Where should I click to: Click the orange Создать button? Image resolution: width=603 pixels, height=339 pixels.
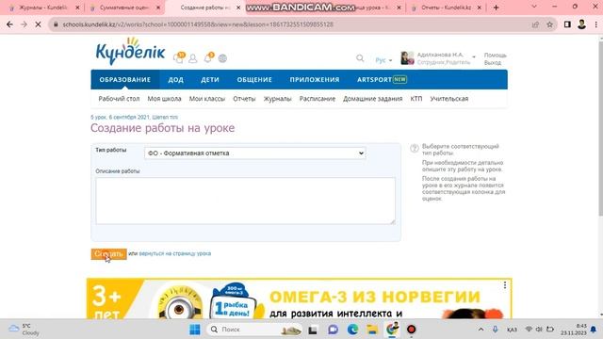(109, 253)
